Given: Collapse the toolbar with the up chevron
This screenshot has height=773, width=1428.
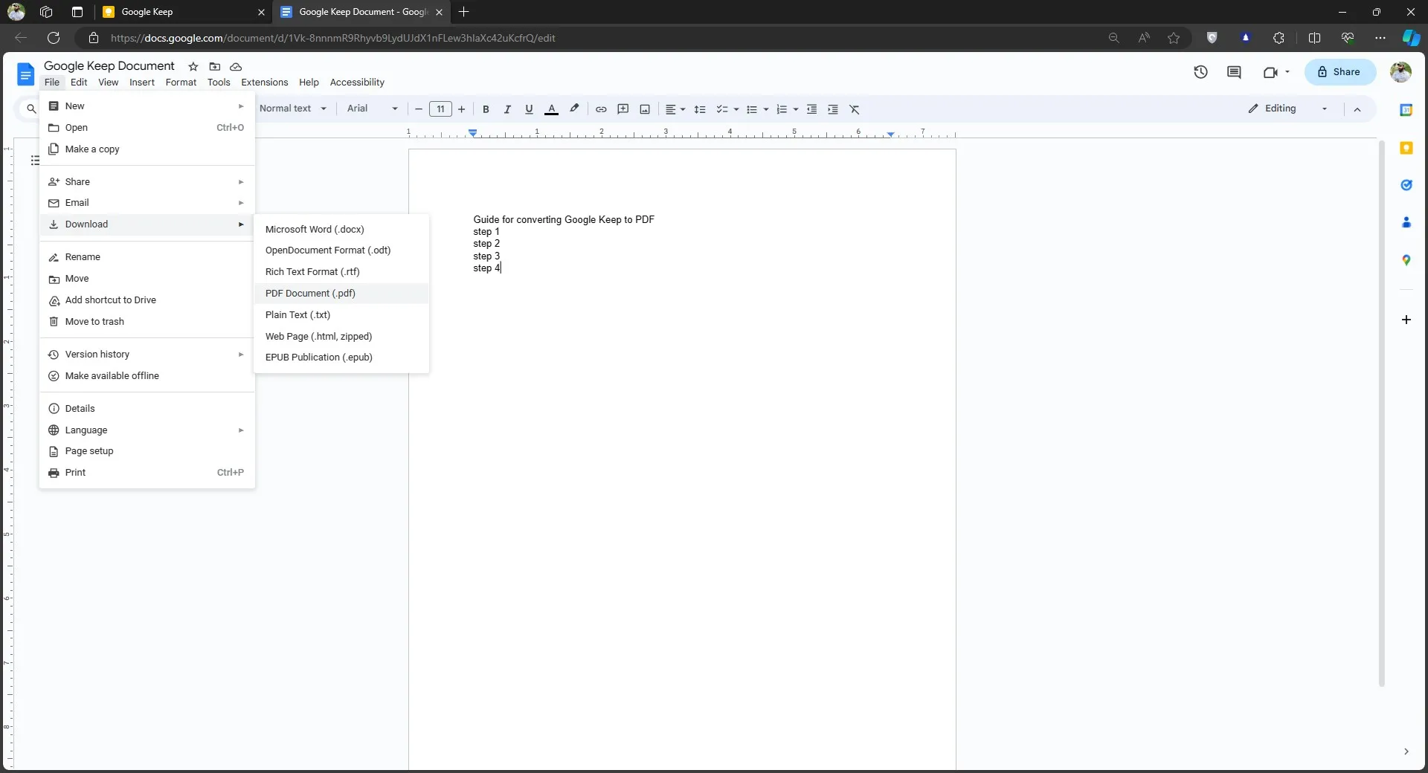Looking at the screenshot, I should [1357, 109].
